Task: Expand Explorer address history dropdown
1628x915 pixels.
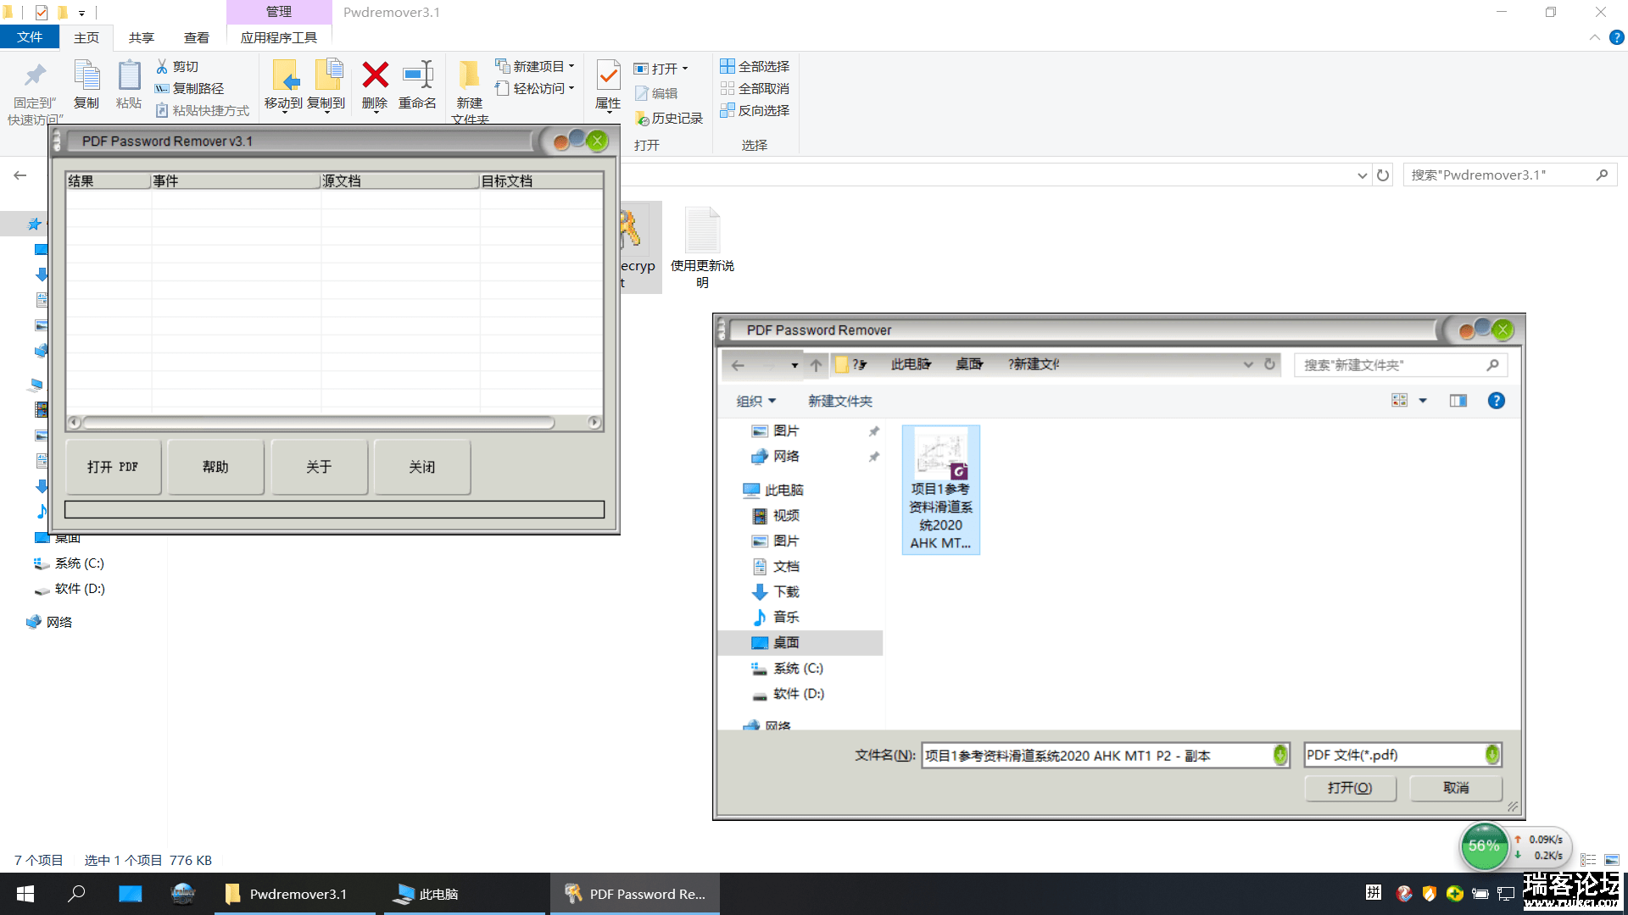Action: click(x=1362, y=175)
